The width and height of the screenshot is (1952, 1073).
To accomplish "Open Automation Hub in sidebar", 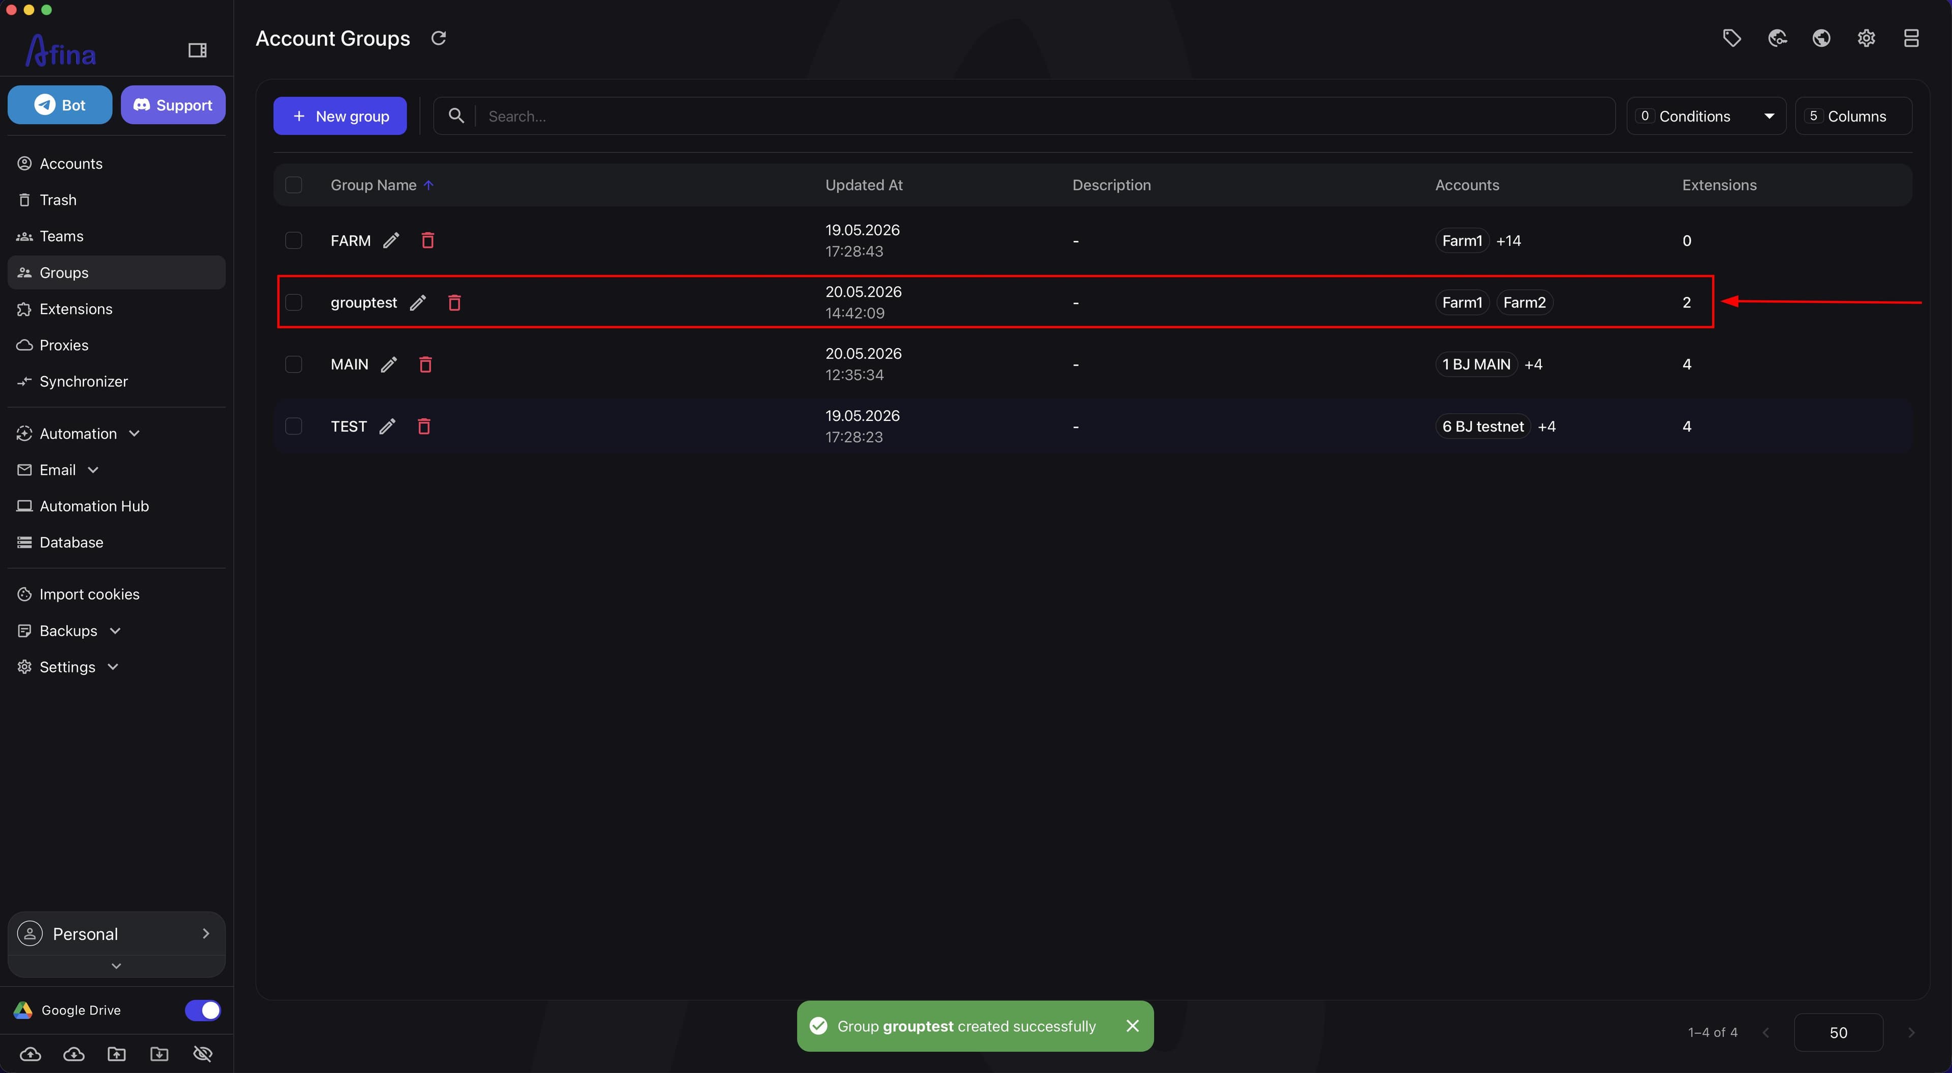I will pyautogui.click(x=116, y=506).
